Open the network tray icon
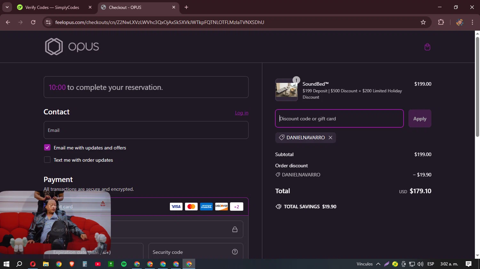480x269 pixels. (412, 264)
